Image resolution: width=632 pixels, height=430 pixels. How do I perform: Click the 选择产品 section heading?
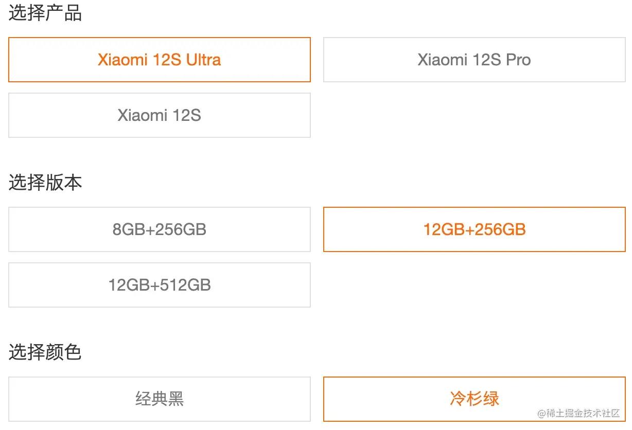(45, 13)
